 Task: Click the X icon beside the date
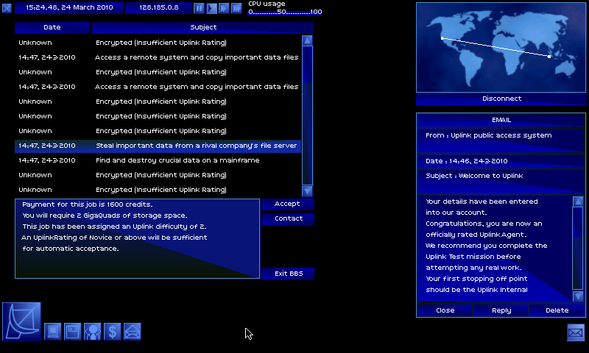7,7
